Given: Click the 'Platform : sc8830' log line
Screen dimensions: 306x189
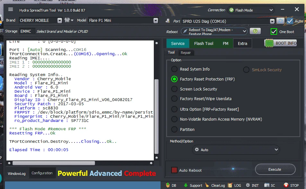Looking at the screenshot, I should click(36, 108).
